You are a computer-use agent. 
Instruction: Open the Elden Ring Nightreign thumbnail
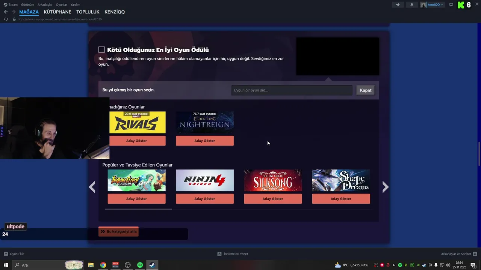coord(205,122)
